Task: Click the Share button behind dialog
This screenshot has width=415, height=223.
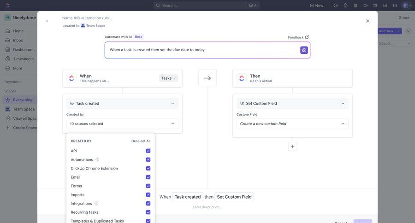Action: pos(404,18)
